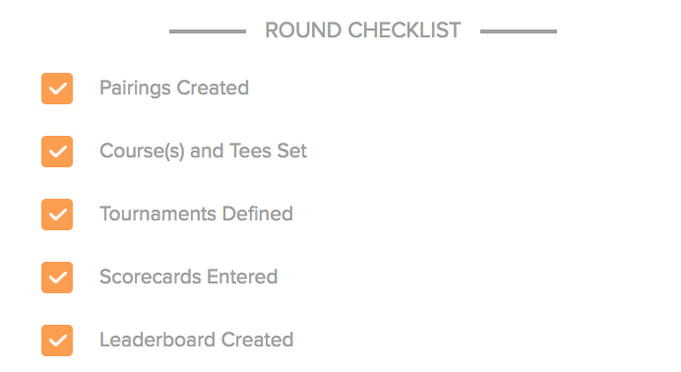
Task: Open the Tournaments Defined checklist item text
Action: 196,214
